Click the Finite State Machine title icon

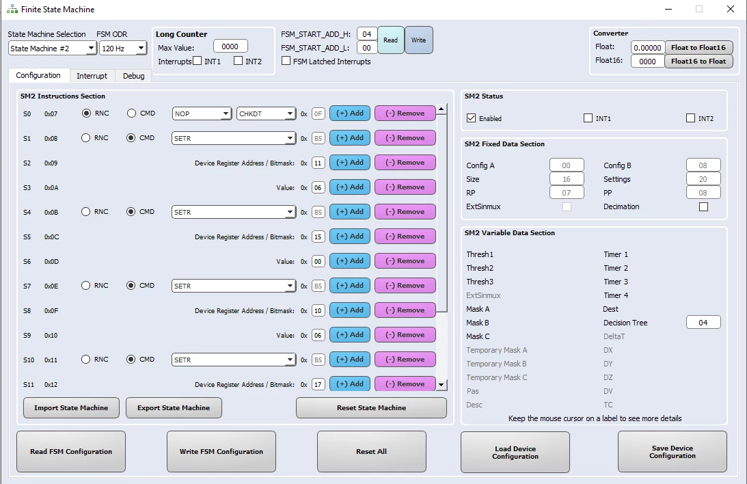click(12, 9)
